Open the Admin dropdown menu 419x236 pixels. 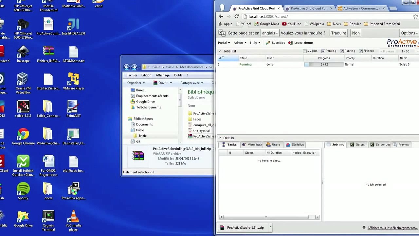pos(240,43)
